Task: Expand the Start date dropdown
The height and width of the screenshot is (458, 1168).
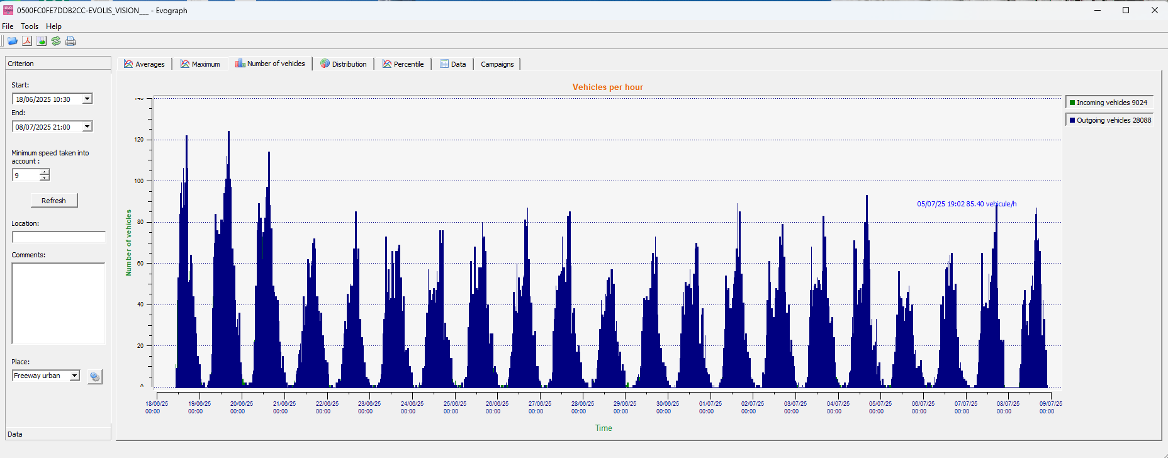Action: pyautogui.click(x=87, y=99)
